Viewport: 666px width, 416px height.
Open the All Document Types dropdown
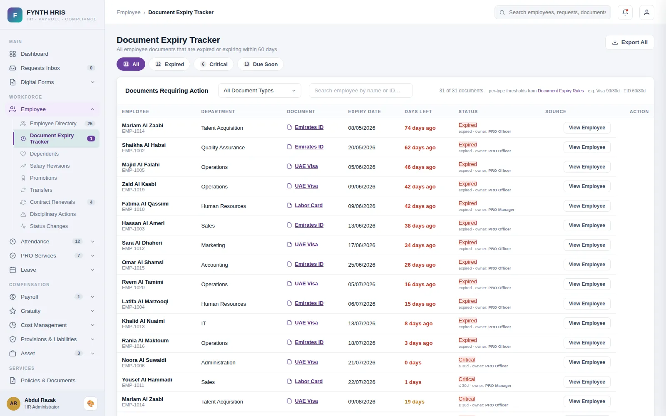[x=260, y=91]
